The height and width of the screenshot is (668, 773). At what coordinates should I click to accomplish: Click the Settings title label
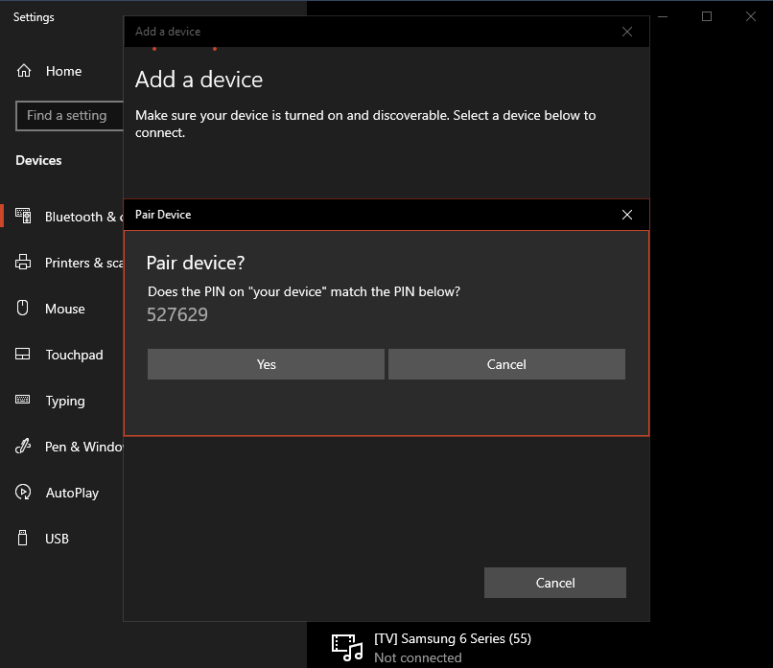point(33,16)
